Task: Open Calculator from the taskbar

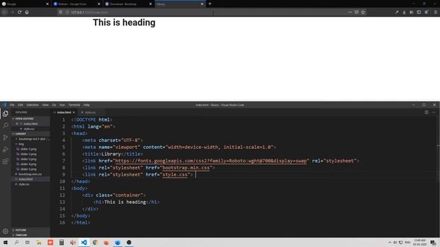Action: pos(61,242)
